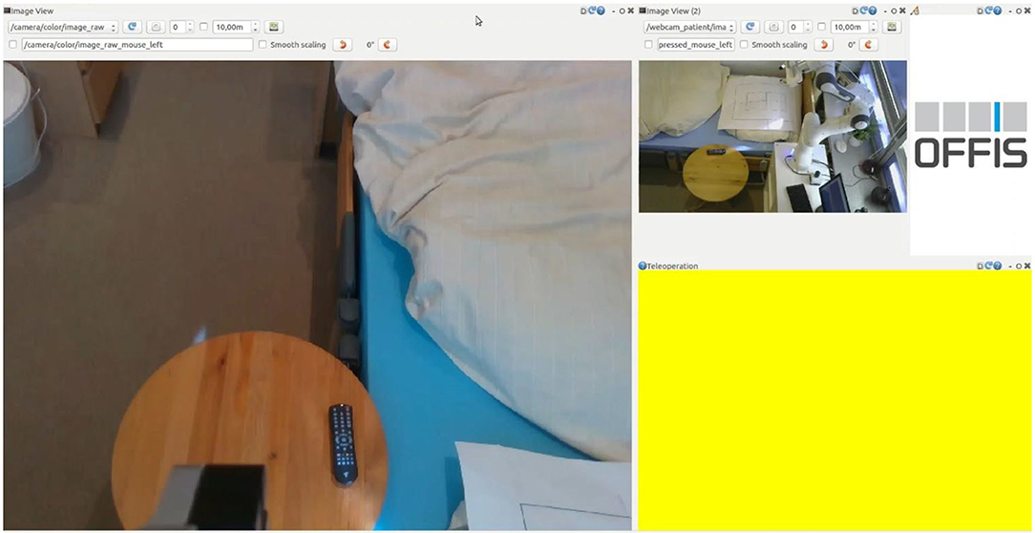The image size is (1035, 533).
Task: Click the blue icon before the Teleoperation title
Action: click(x=643, y=266)
